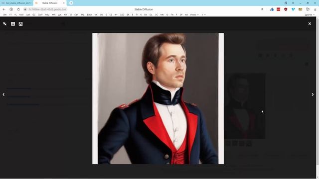Open the yellow card extension icon
Screen dimensions: 319x179
pyautogui.click(x=300, y=9)
